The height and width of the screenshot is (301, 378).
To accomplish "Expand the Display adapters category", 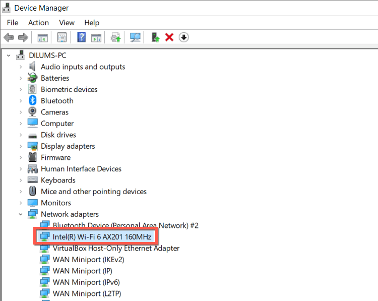I will click(21, 146).
